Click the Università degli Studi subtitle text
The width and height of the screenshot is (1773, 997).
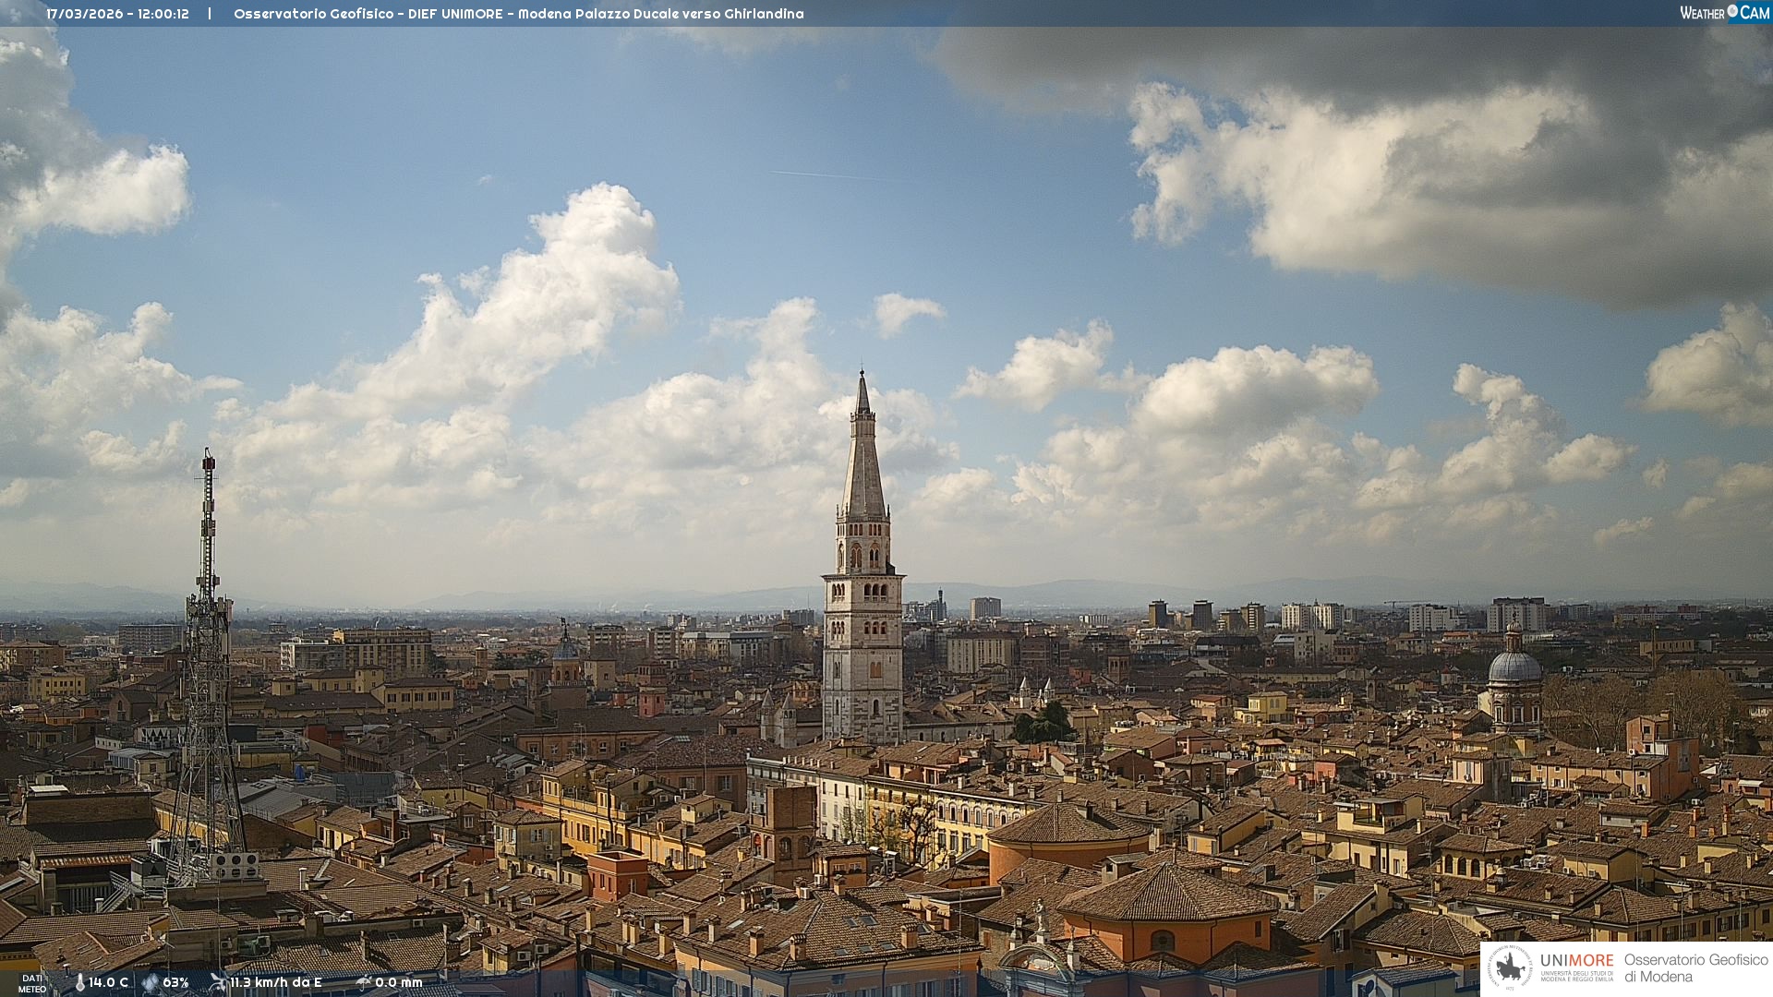1576,976
